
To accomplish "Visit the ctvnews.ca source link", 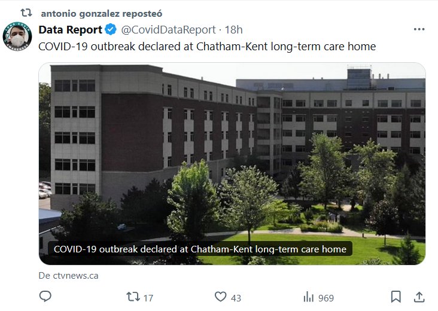I will coord(68,276).
